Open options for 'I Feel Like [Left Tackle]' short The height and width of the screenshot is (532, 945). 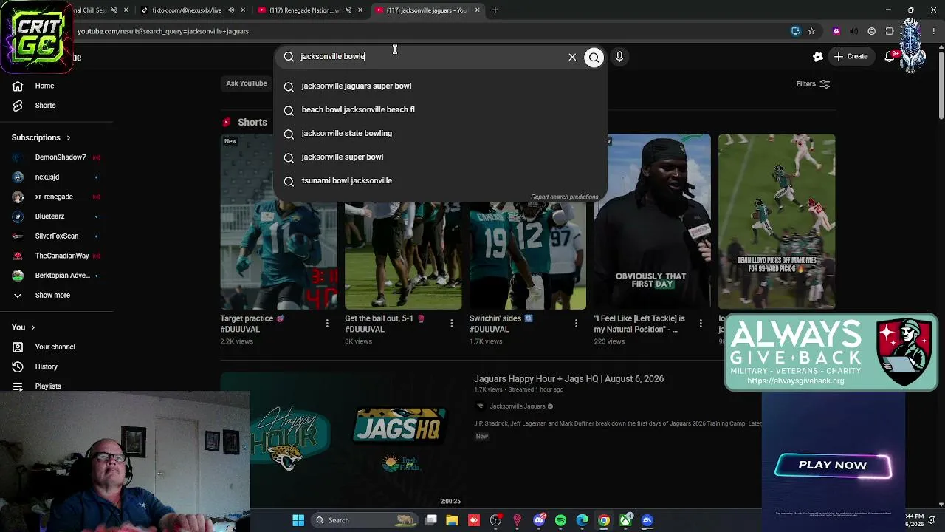[x=701, y=323]
